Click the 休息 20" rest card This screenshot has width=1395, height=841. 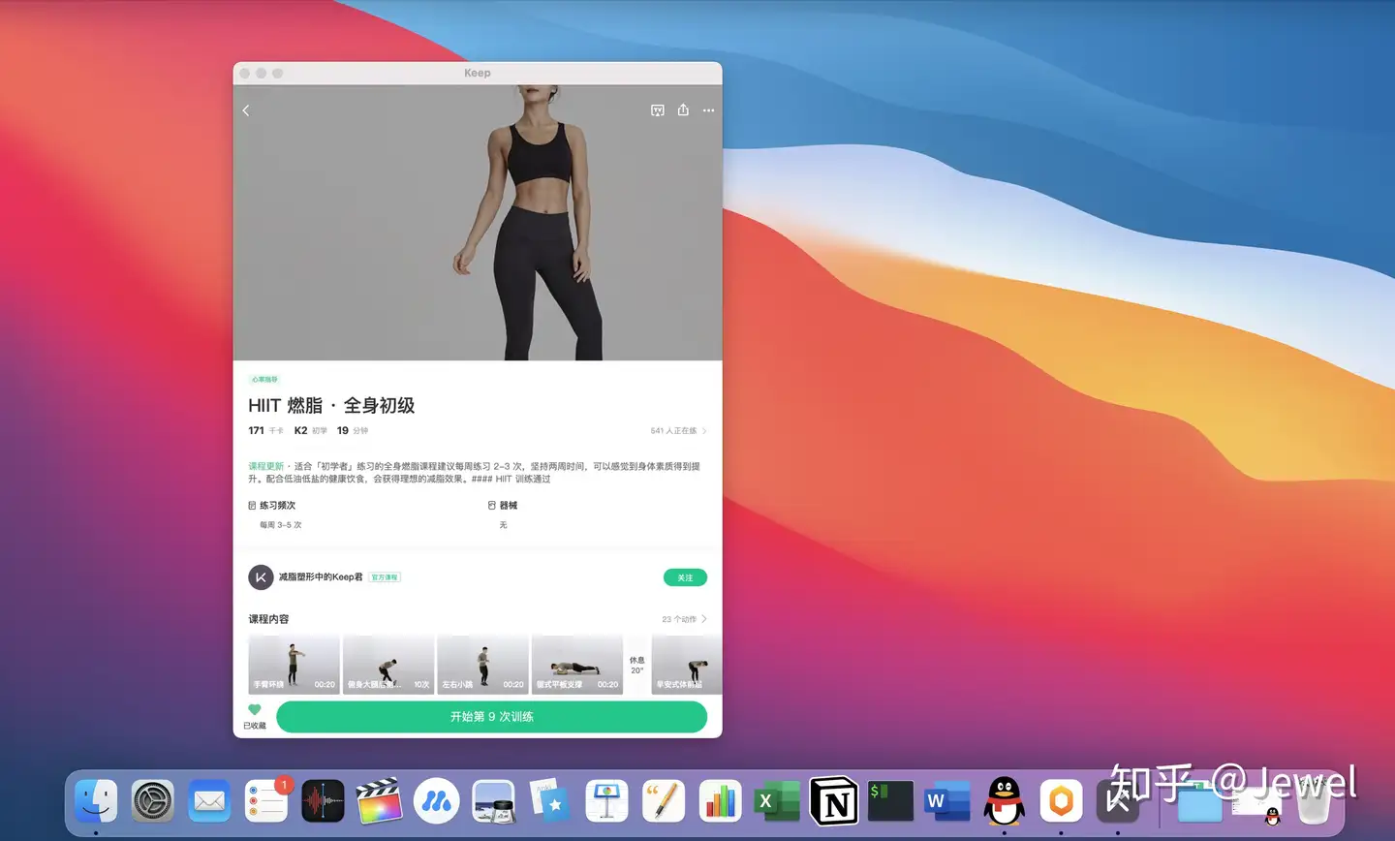coord(636,665)
